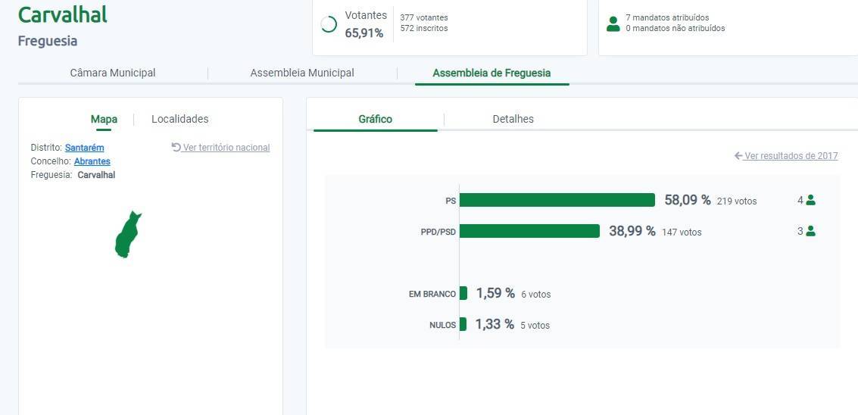
Task: Switch to the Localidades view
Action: point(179,119)
